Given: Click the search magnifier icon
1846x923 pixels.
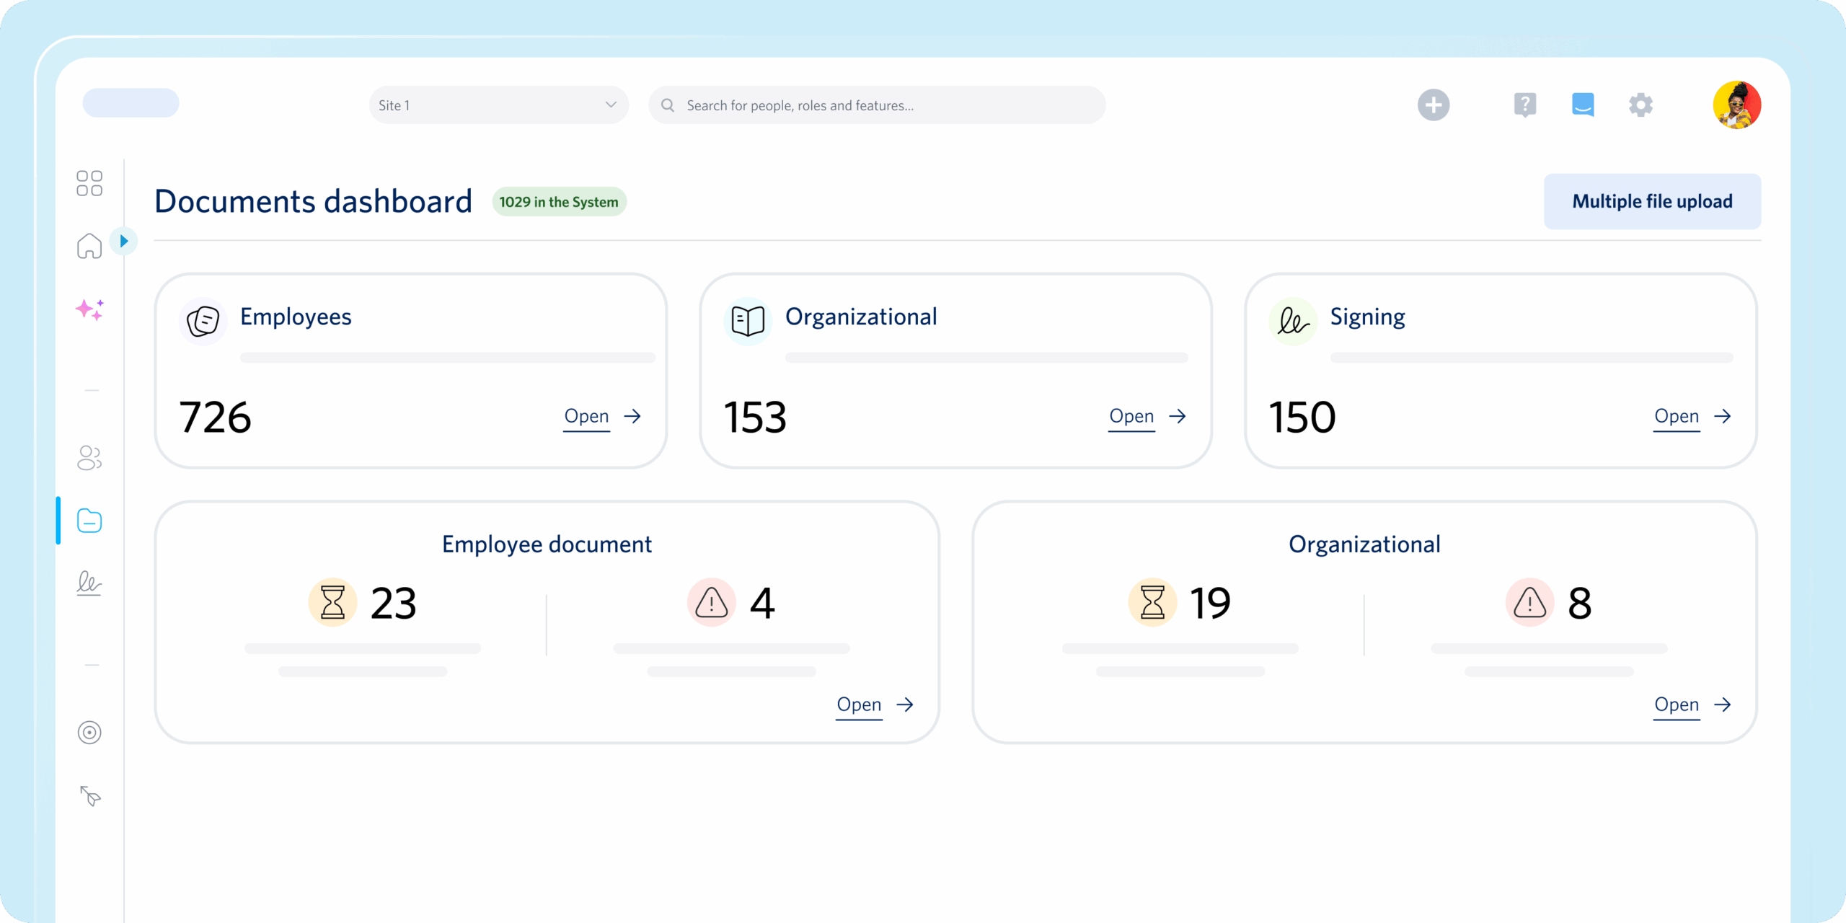Looking at the screenshot, I should (668, 105).
